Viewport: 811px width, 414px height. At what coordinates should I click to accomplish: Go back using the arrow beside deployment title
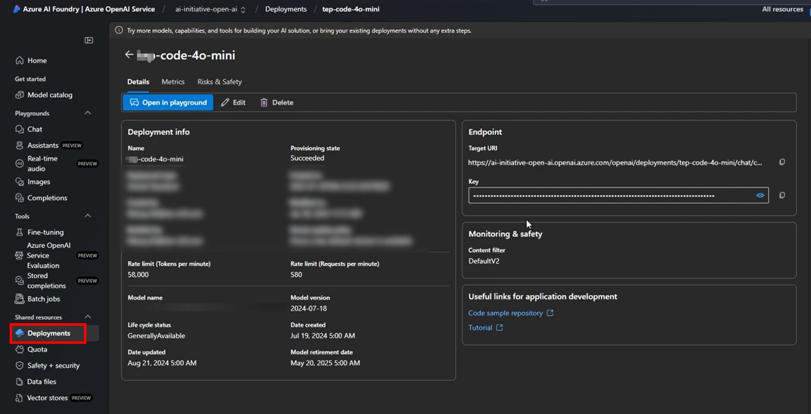[x=129, y=55]
